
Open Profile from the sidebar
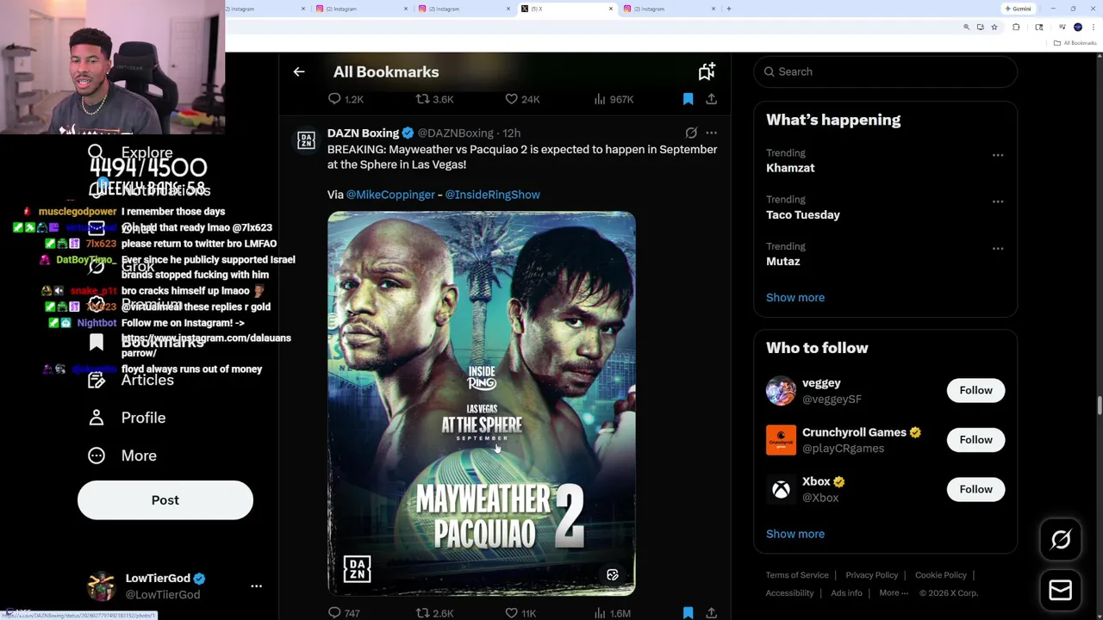tap(127, 418)
